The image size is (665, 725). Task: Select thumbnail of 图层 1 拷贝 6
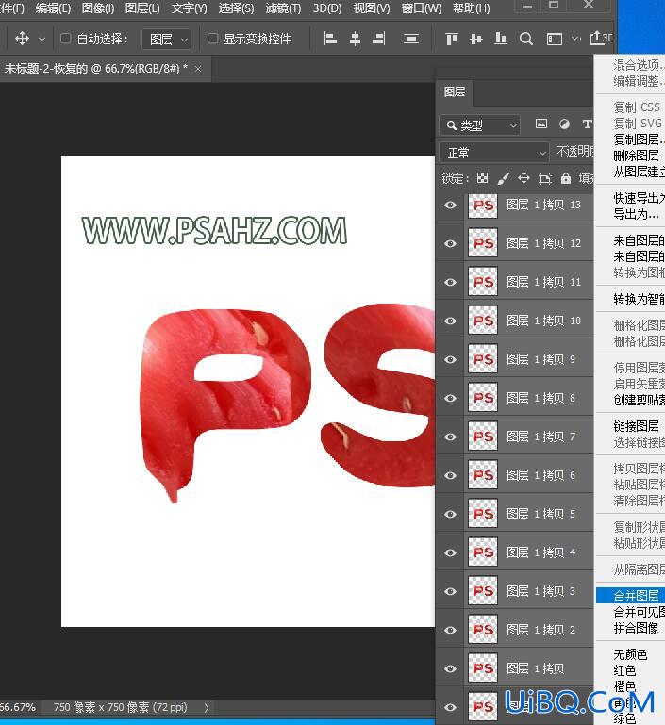tap(482, 475)
